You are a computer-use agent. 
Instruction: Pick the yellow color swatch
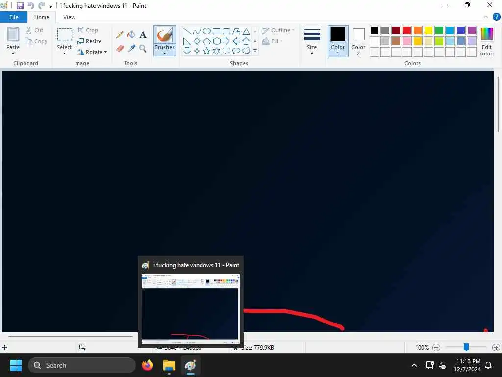tap(428, 30)
